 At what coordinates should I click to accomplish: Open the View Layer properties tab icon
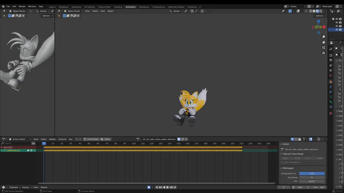(331, 66)
